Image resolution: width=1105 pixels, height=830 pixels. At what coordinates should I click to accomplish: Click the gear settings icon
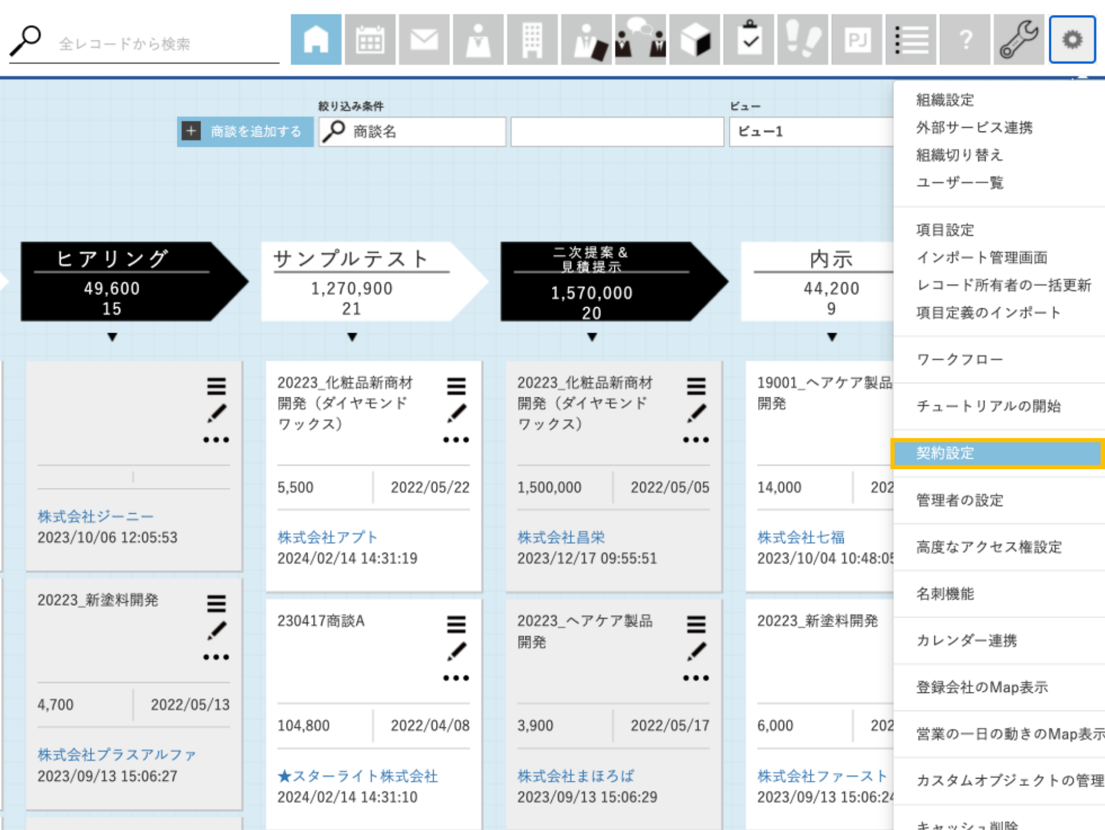[x=1072, y=40]
